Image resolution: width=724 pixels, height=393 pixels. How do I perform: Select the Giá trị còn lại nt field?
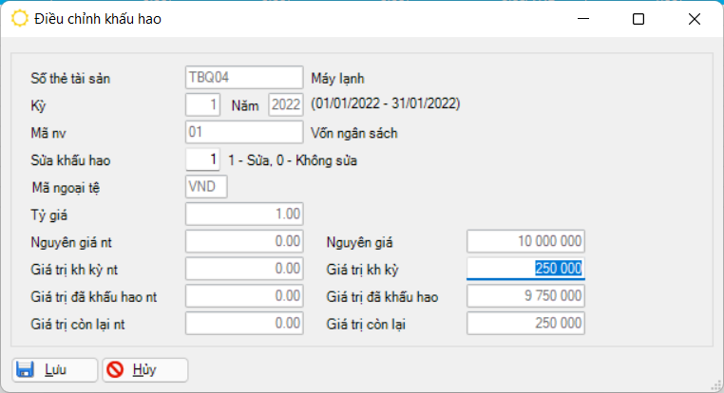pos(244,325)
